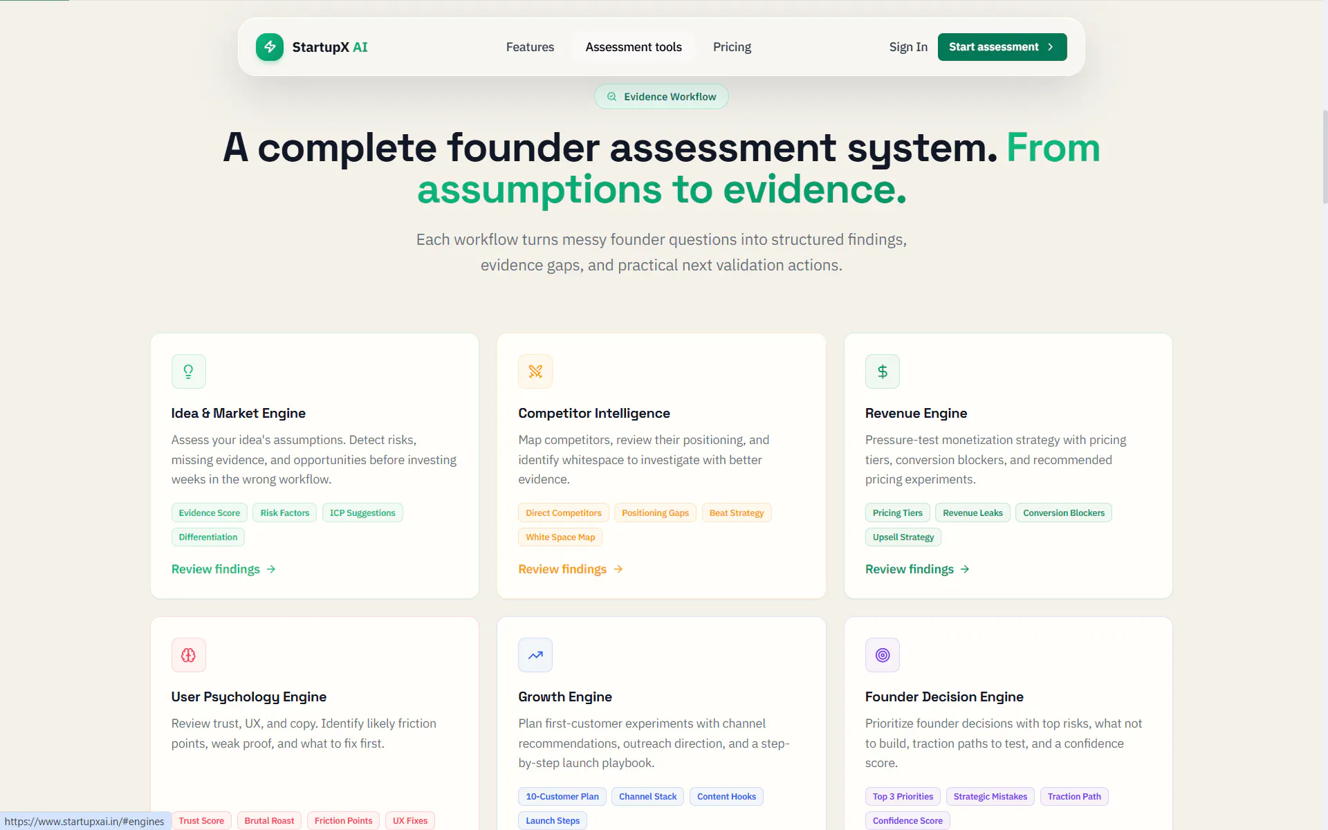The height and width of the screenshot is (830, 1328).
Task: Click the Sign In link
Action: (908, 47)
